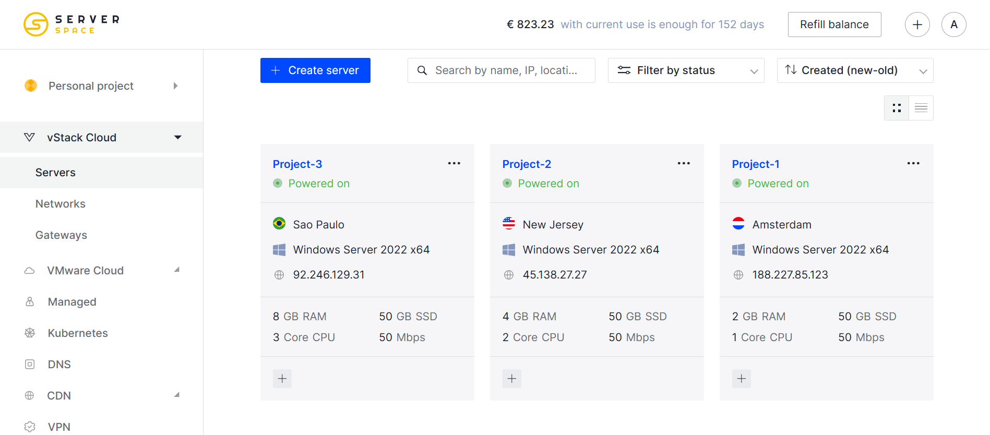Viewport: 990px width, 435px height.
Task: Open three-dots menu for Project-3
Action: click(454, 163)
